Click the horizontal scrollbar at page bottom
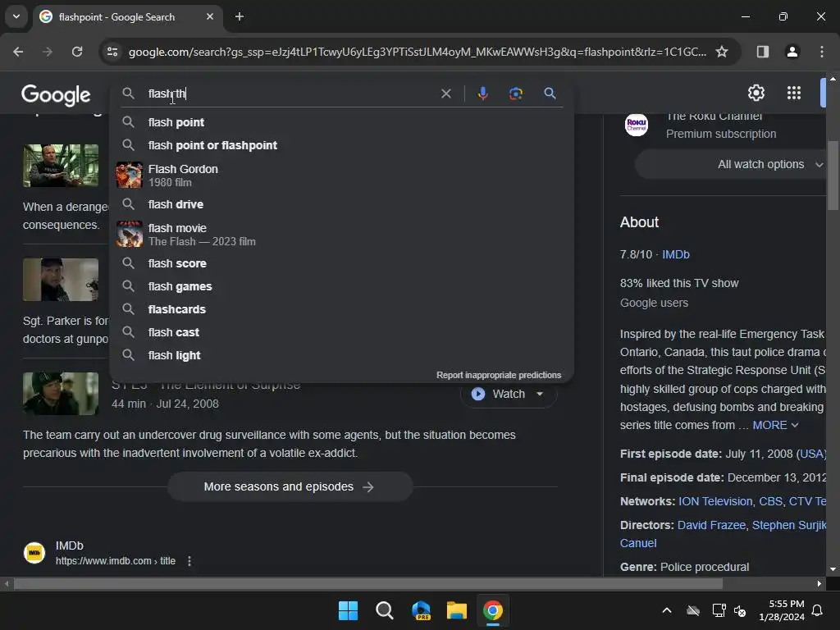 [367, 583]
